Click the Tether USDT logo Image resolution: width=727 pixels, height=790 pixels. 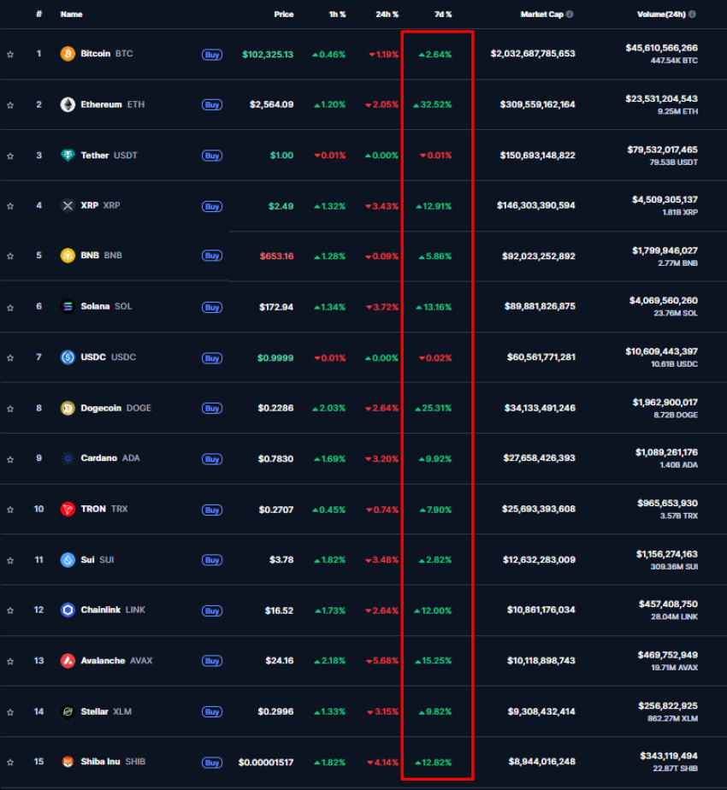(x=66, y=155)
